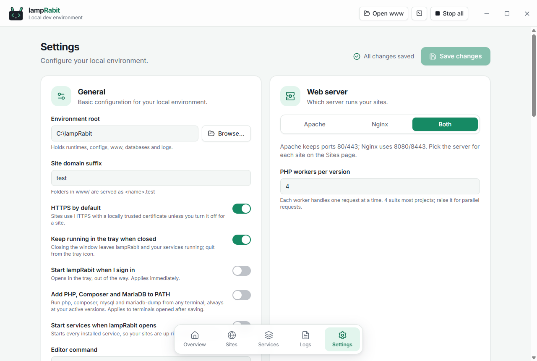This screenshot has height=361, width=537.
Task: Click the General sliders icon
Action: 61,96
